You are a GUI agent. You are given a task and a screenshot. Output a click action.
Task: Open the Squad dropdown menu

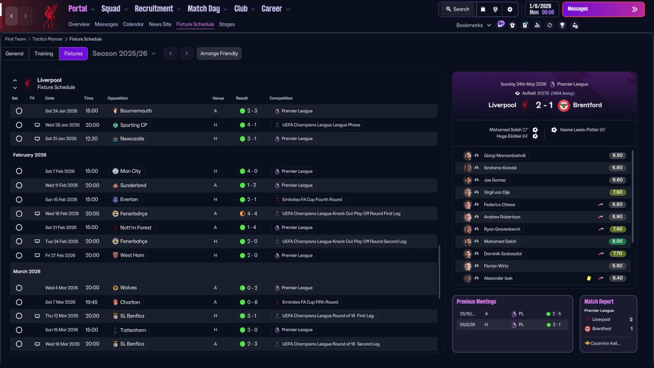(114, 9)
